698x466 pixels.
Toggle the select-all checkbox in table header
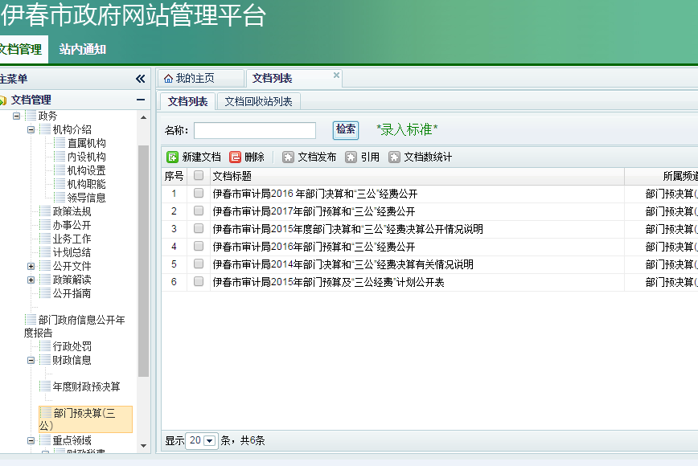pyautogui.click(x=199, y=176)
